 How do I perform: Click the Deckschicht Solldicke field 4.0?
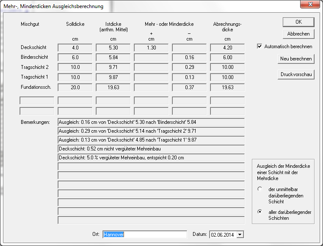(75, 48)
